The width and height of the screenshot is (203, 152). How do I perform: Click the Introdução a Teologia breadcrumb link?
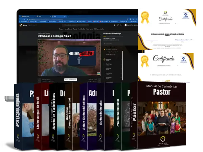[44, 33]
